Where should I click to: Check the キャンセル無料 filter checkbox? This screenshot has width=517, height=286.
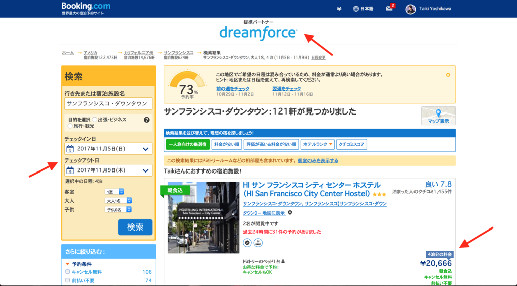[67, 272]
